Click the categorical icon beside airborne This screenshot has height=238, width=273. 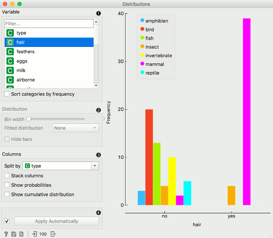coord(10,80)
